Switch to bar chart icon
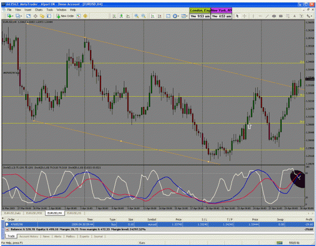 coord(114,16)
